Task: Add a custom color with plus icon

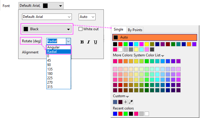Action: pos(126,102)
